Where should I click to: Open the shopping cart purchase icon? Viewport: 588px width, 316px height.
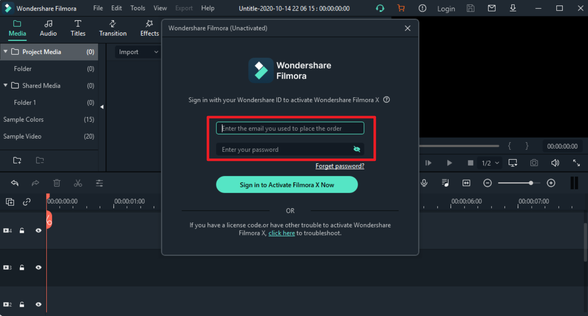[401, 8]
